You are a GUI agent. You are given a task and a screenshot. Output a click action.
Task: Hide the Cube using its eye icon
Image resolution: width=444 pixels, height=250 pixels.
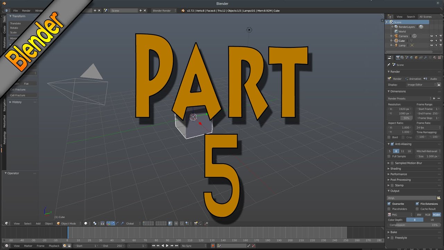click(x=432, y=41)
